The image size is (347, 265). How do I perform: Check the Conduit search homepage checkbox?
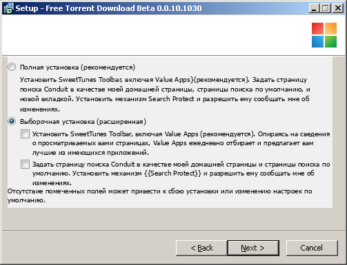coord(25,165)
